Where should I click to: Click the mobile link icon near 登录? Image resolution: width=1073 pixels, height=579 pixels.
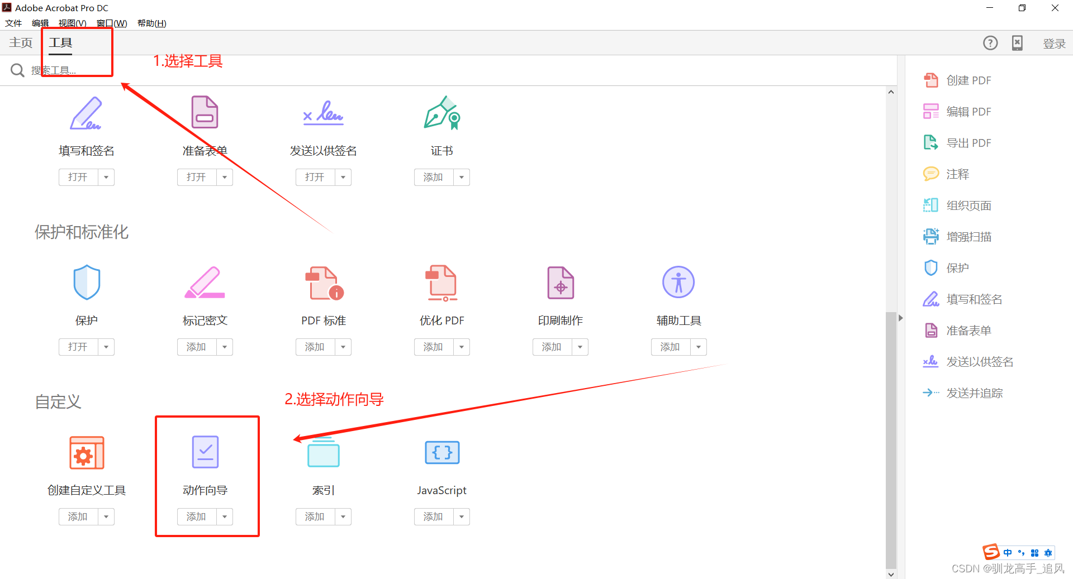1017,43
